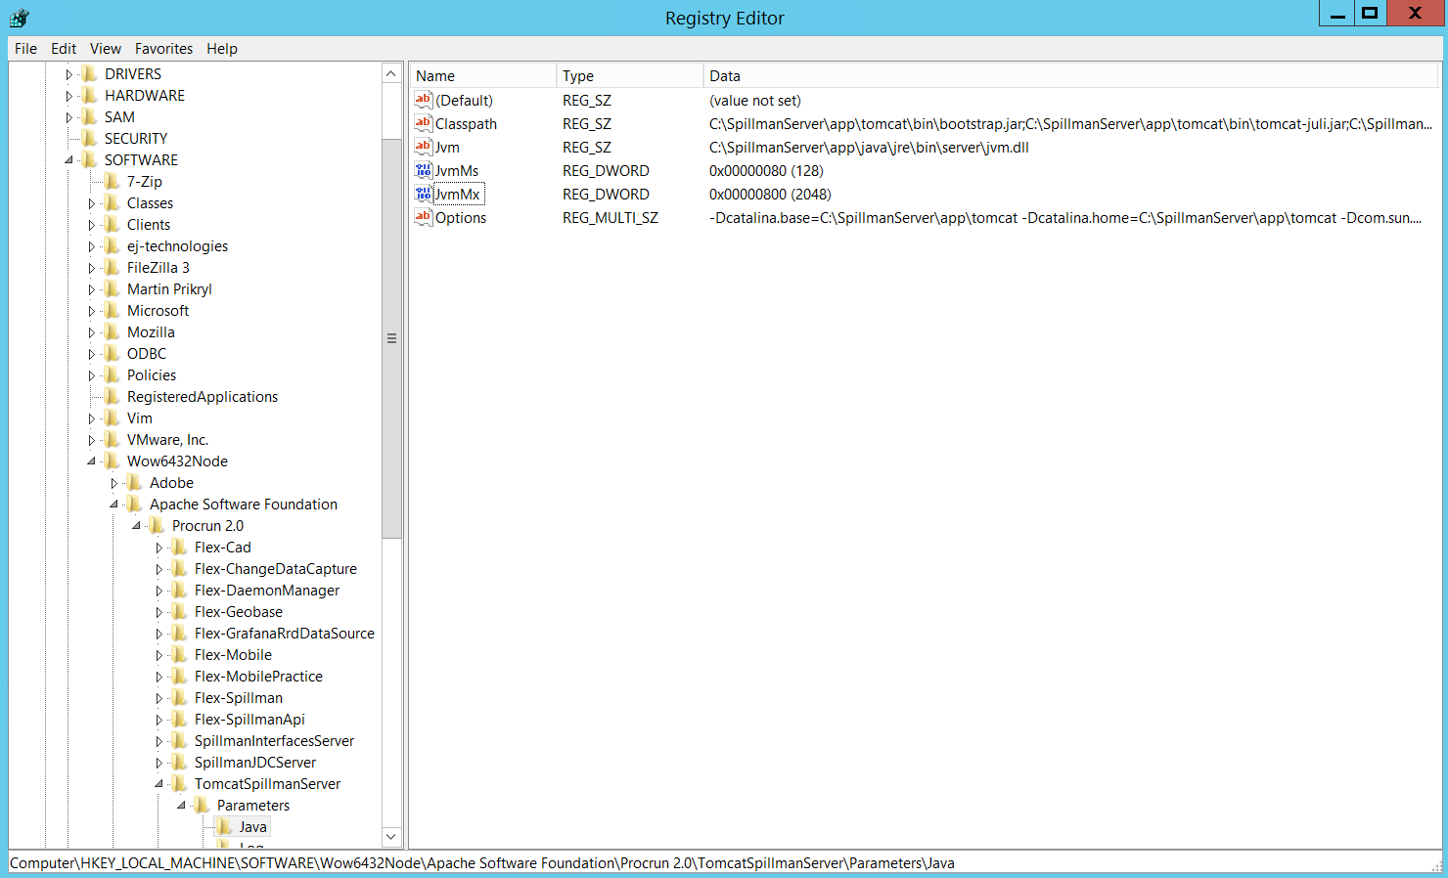Collapse the Apache Software Foundation key
Image resolution: width=1448 pixels, height=878 pixels.
113,505
